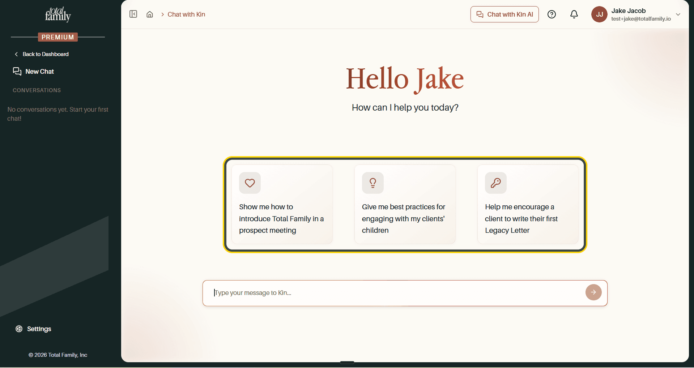Collapse the sidebar panel toggle icon
This screenshot has height=368, width=694.
coord(133,14)
